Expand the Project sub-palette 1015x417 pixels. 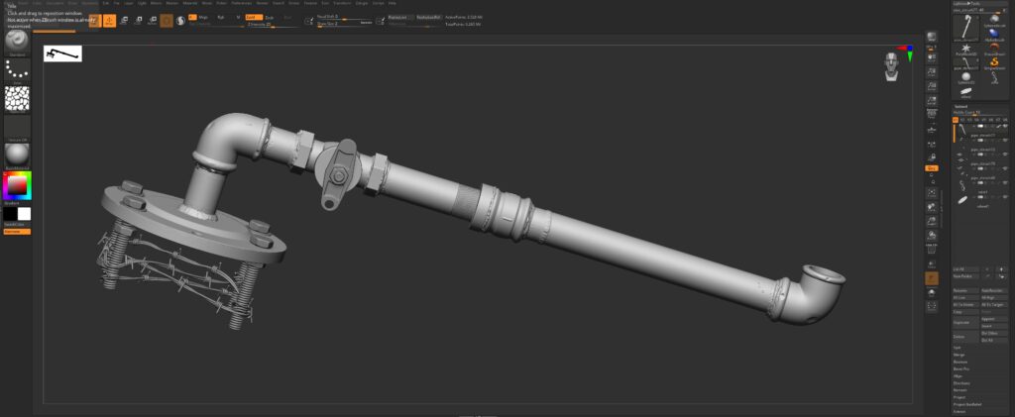(x=959, y=397)
